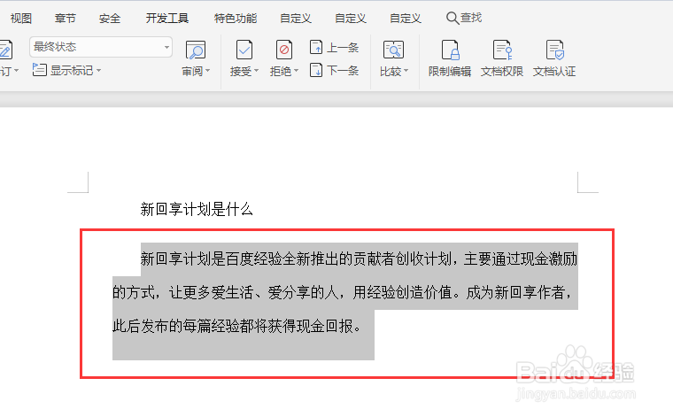This screenshot has height=417, width=673.
Task: Click the 比较 compare documents icon
Action: (x=393, y=50)
